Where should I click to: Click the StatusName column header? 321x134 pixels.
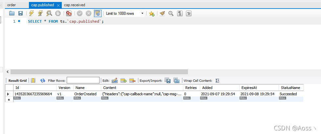pyautogui.click(x=291, y=88)
